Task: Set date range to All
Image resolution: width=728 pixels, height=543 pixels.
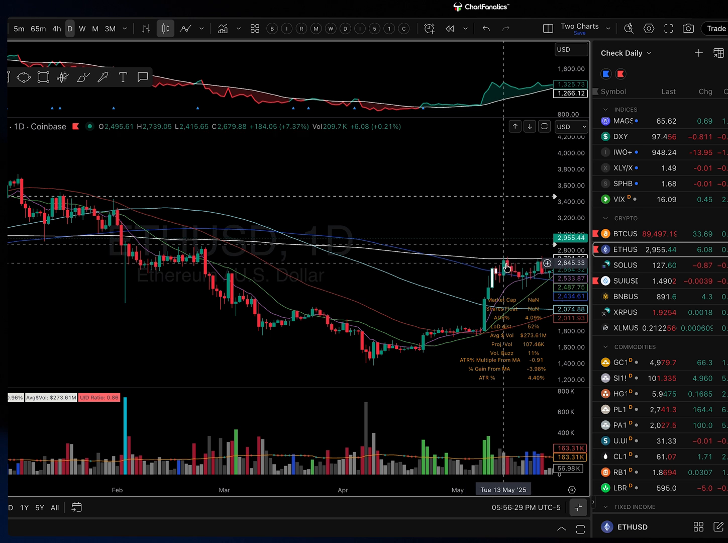Action: click(55, 508)
